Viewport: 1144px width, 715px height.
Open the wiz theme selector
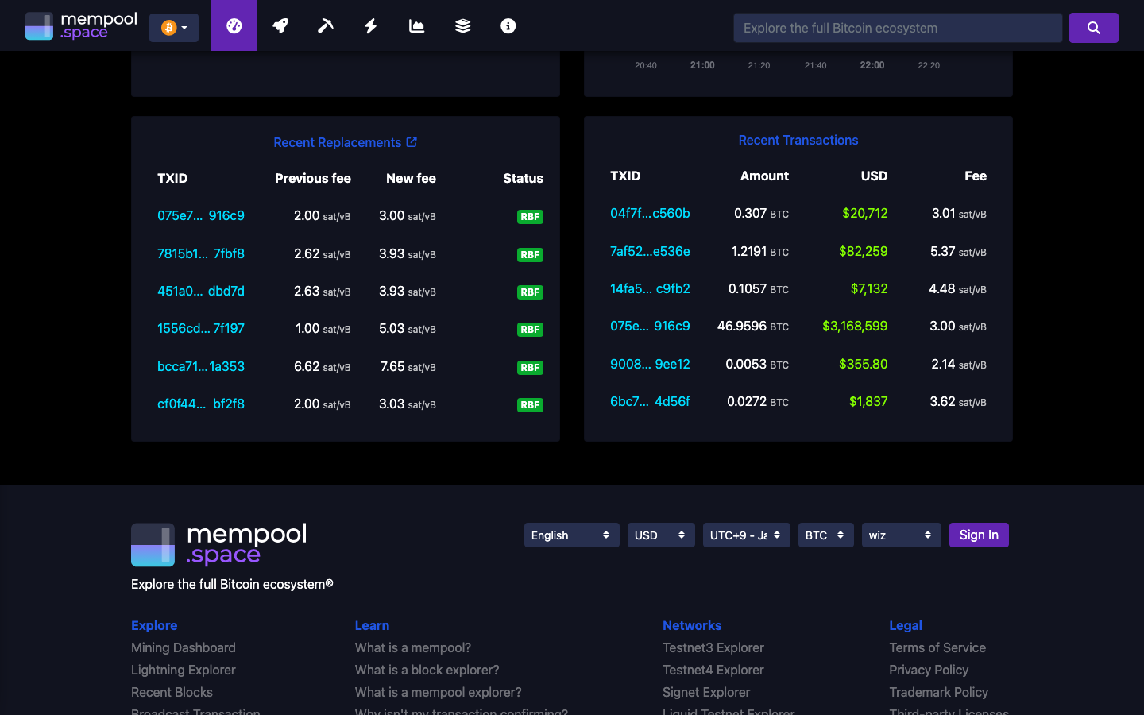coord(901,535)
